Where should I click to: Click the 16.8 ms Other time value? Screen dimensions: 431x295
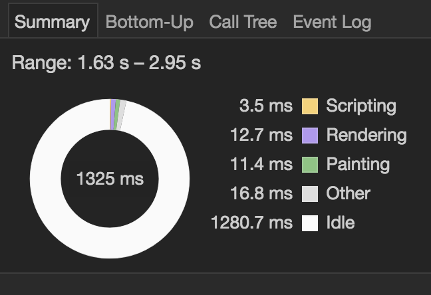(x=261, y=193)
